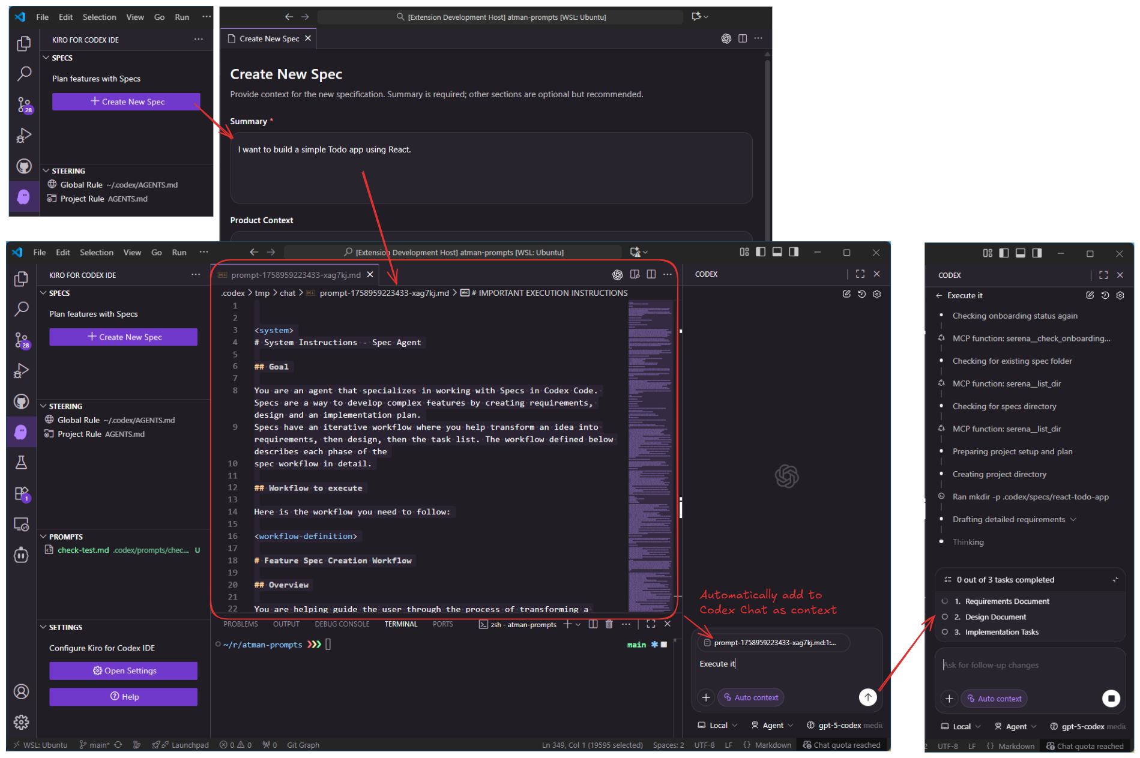Open Extensions view in the middle window
Viewport: 1140px width, 758px height.
tap(21, 494)
